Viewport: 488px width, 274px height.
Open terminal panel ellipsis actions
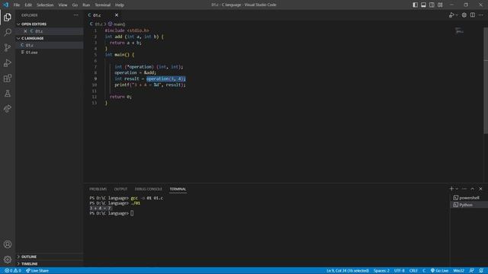464,189
